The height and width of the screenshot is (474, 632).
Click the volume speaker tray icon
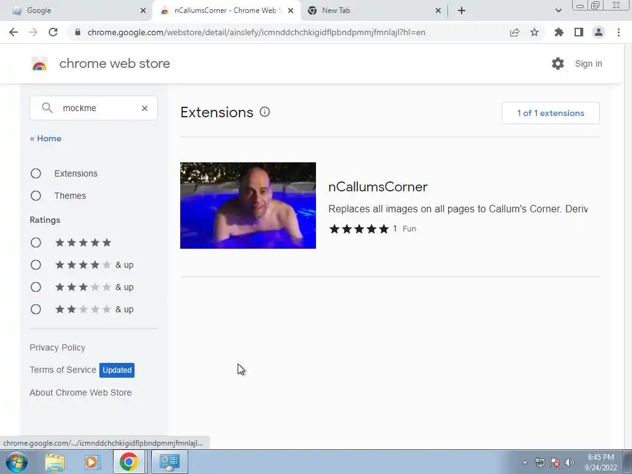570,462
